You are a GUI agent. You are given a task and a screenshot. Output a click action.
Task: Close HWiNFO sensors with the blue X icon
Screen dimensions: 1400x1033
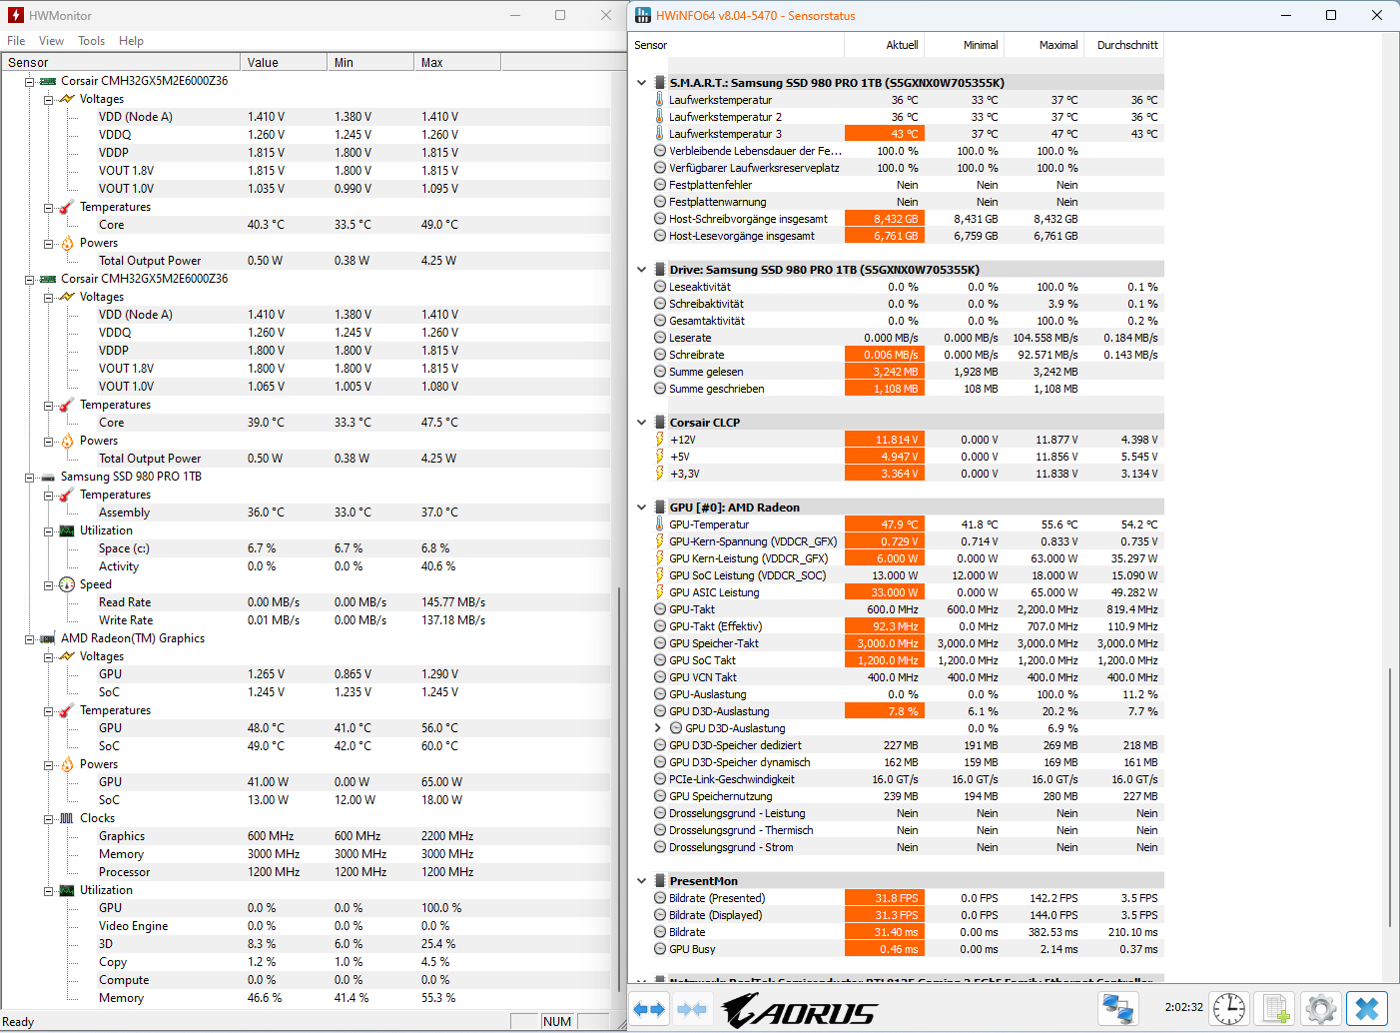1367,1009
